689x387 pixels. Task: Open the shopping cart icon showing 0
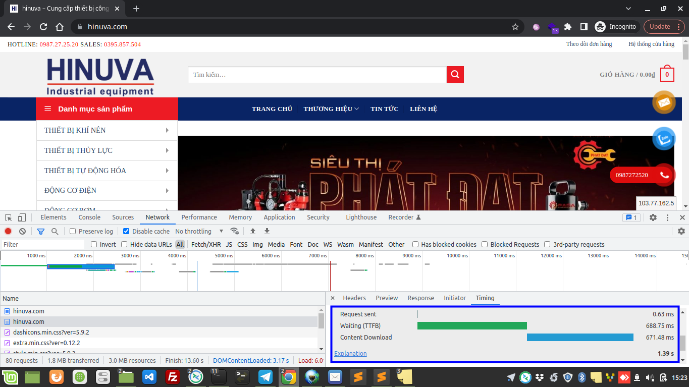pyautogui.click(x=667, y=74)
